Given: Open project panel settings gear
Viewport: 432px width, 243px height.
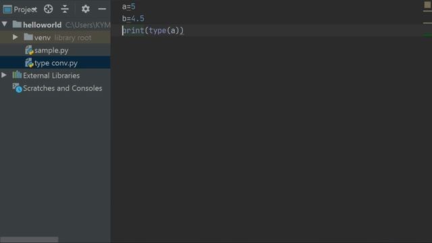Looking at the screenshot, I should coord(86,9).
